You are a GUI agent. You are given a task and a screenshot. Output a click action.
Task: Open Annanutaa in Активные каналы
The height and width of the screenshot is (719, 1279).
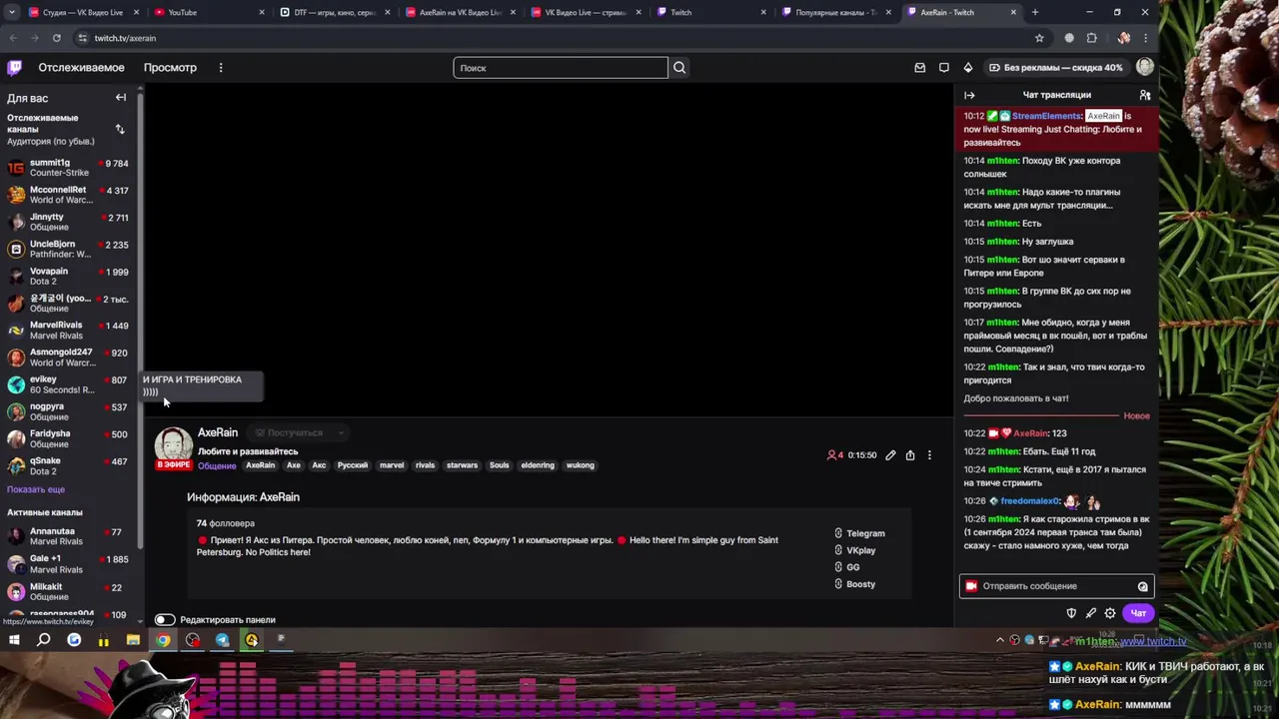point(68,536)
